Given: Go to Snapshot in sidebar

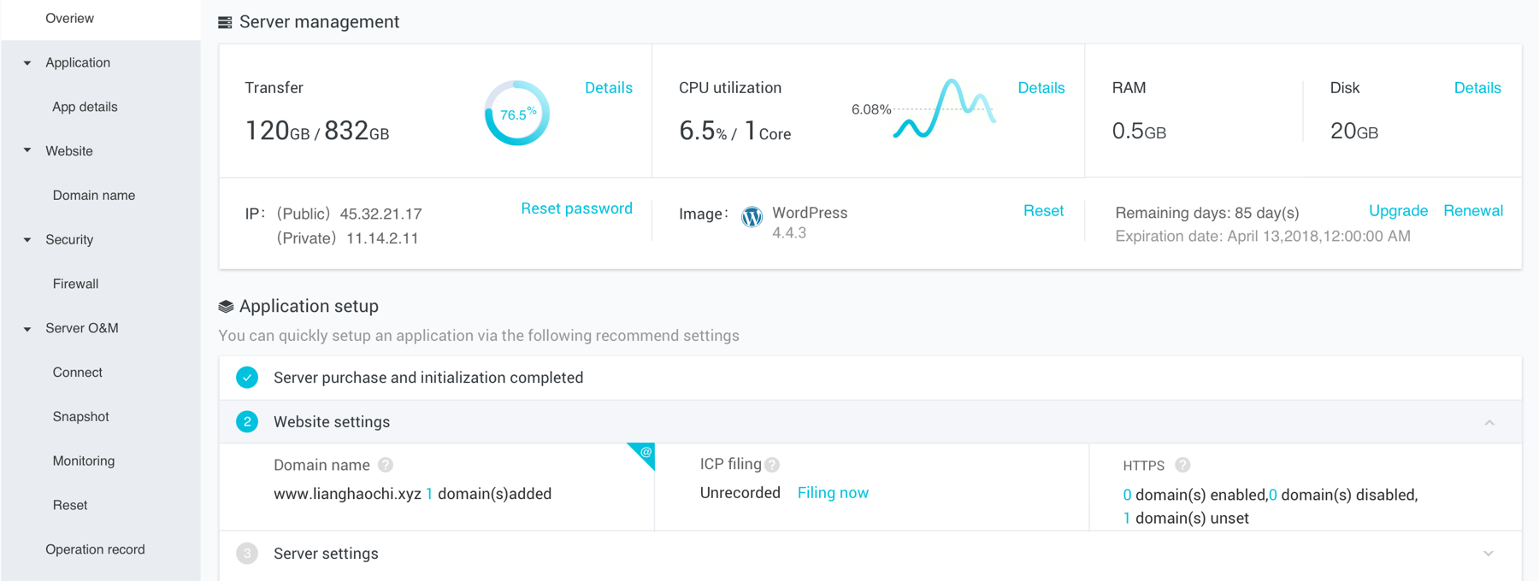Looking at the screenshot, I should click(80, 417).
